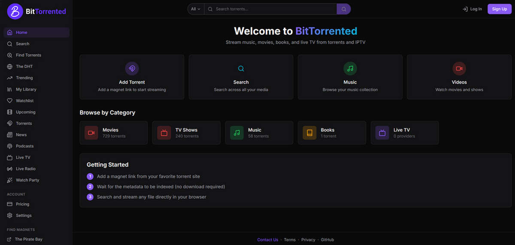Go to Trending in sidebar

click(36, 78)
